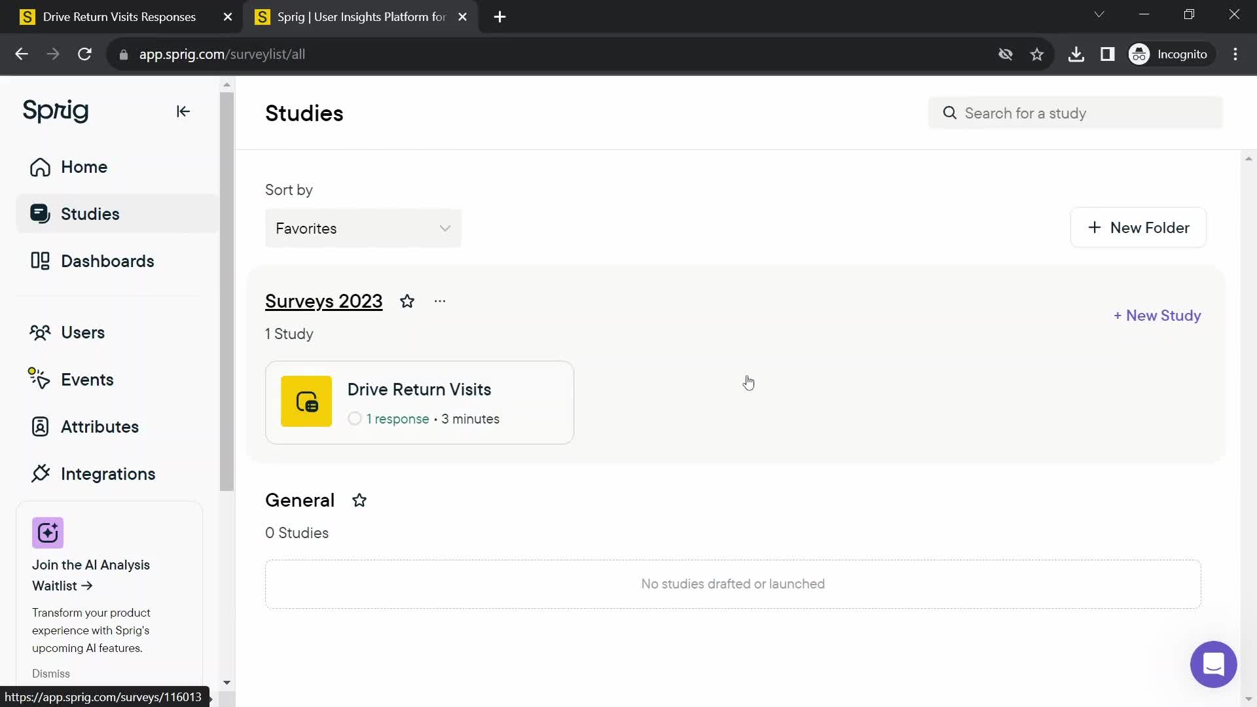Open the Studies section icon
Image resolution: width=1257 pixels, height=707 pixels.
39,213
